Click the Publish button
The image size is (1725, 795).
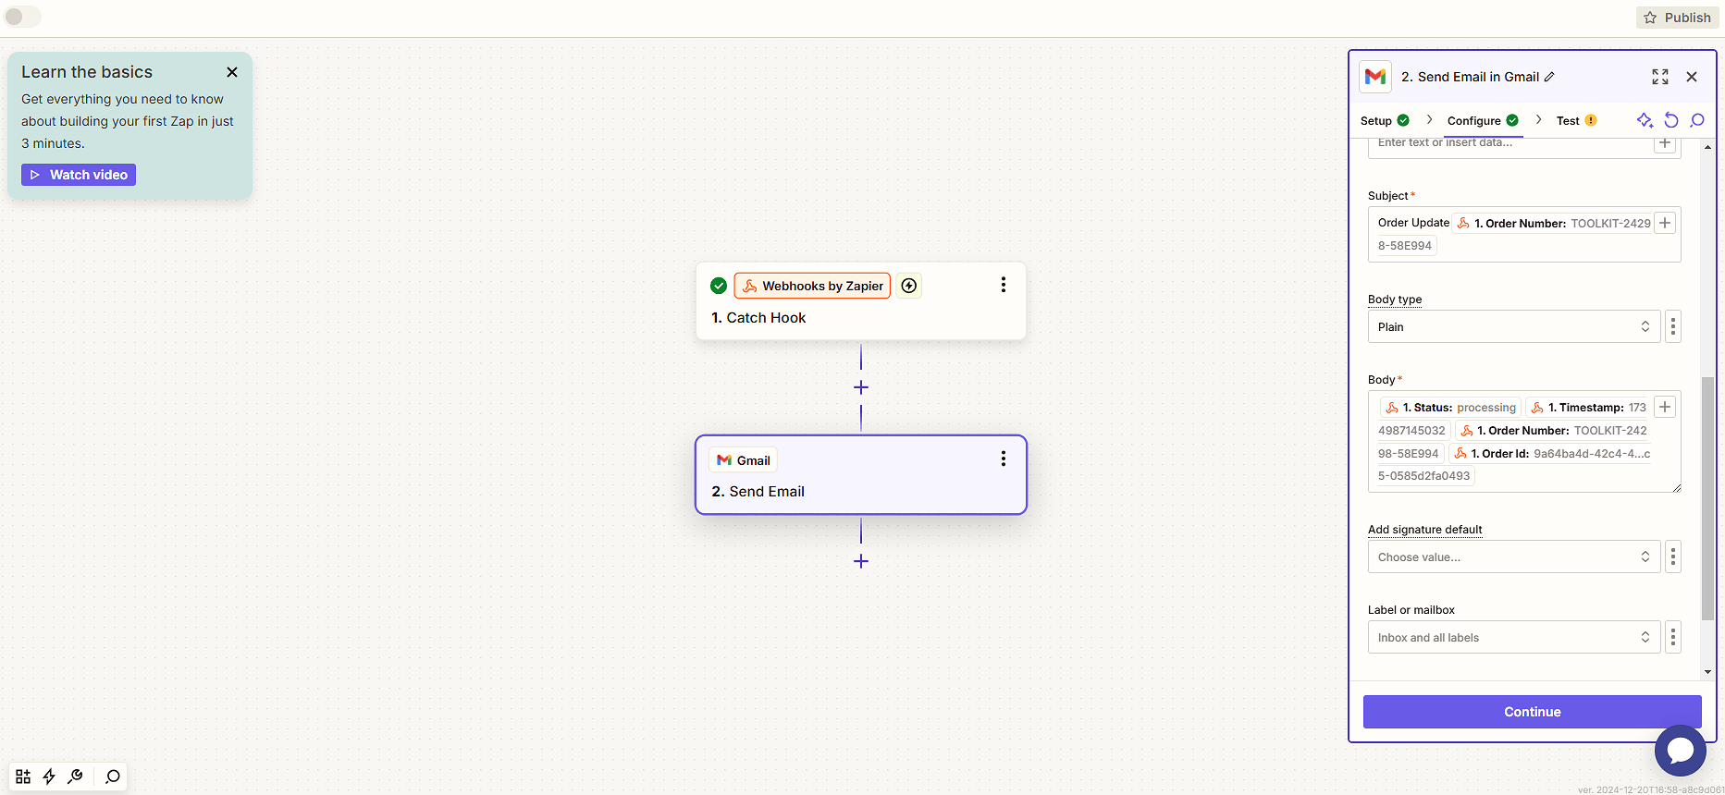pos(1677,18)
